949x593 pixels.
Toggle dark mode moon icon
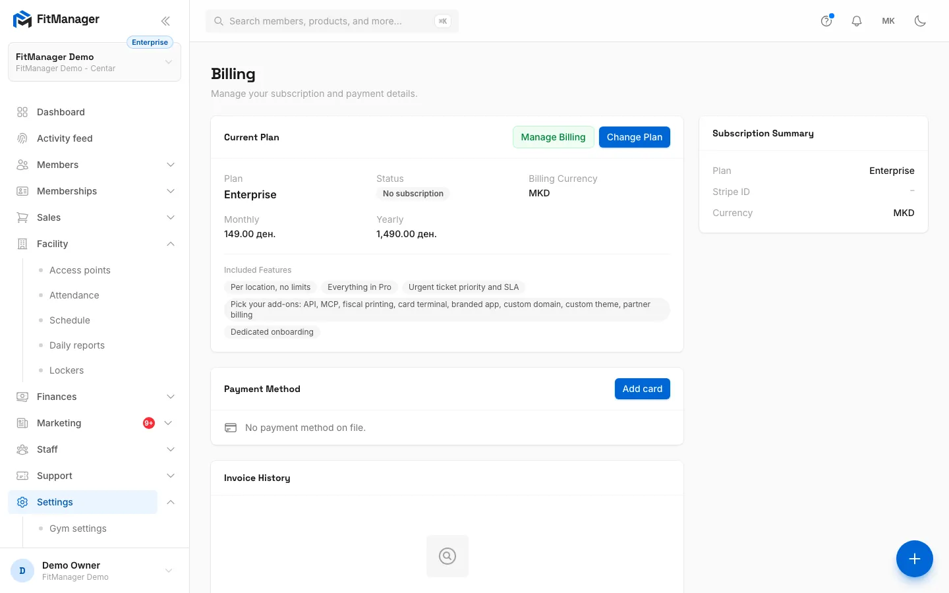point(920,21)
